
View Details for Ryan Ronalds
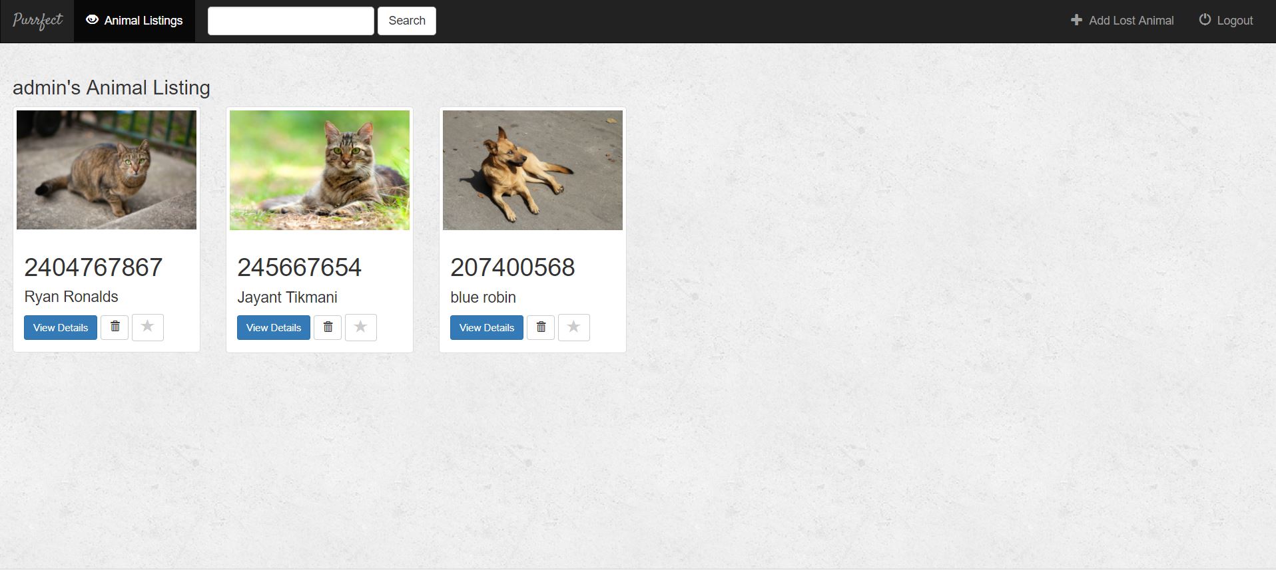61,327
